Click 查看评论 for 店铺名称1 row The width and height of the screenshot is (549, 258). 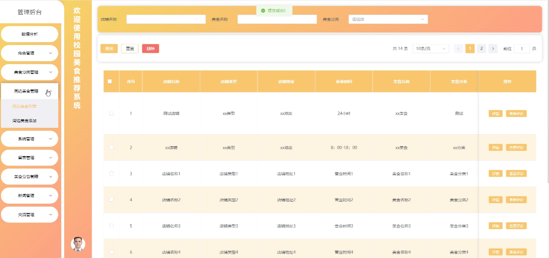point(516,173)
